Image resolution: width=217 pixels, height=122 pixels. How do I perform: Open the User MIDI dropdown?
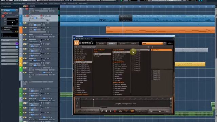[161, 50]
